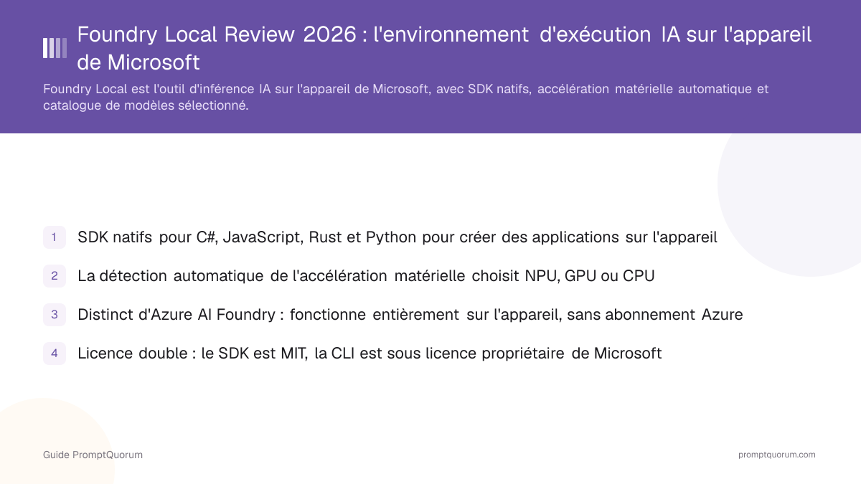Click the 'Guide PromptQuorum' footer text
The width and height of the screenshot is (861, 484).
[x=93, y=455]
